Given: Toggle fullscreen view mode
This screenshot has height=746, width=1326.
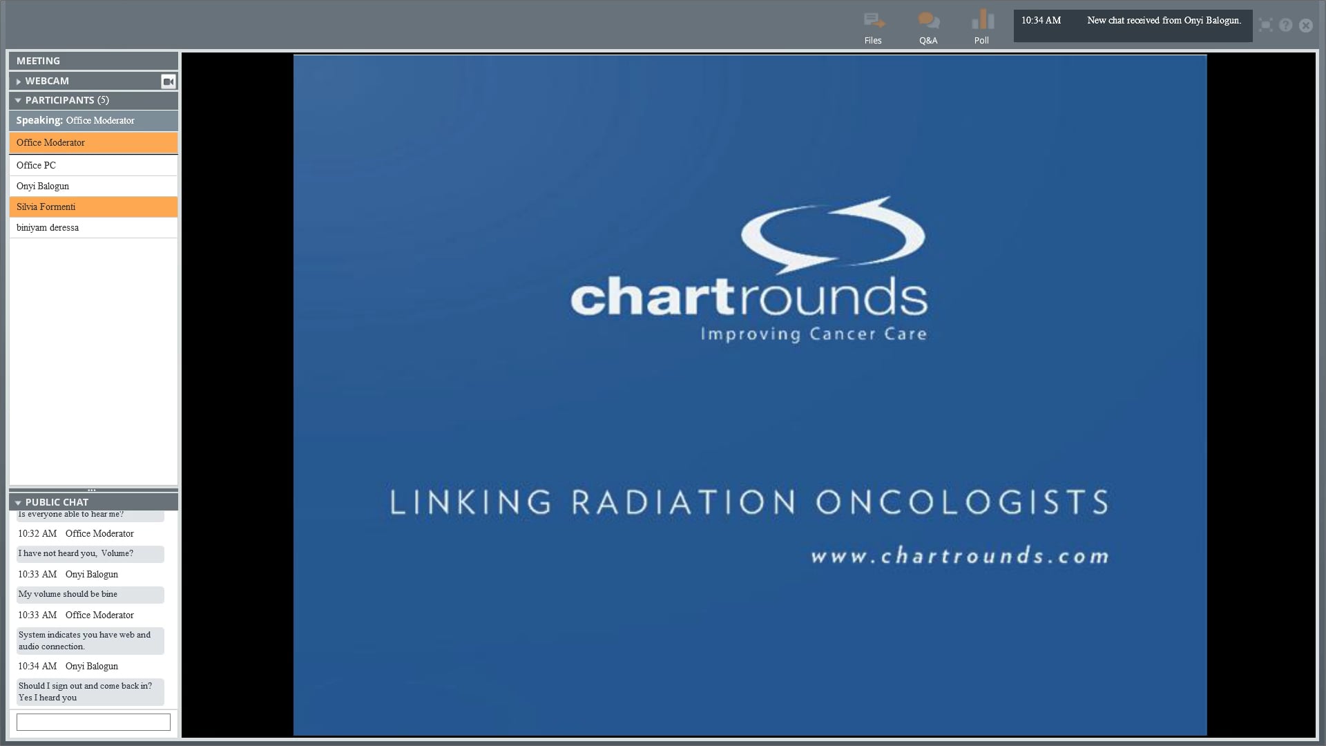Looking at the screenshot, I should [1266, 25].
